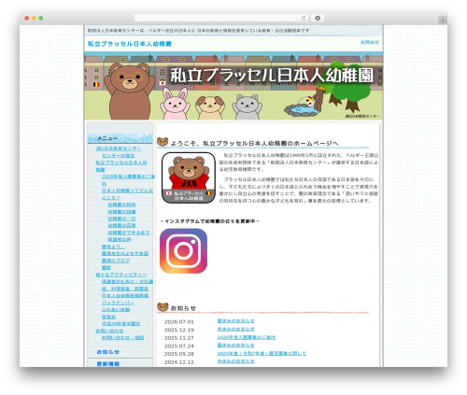Open ふれあい体験 sidebar link
The height and width of the screenshot is (395, 467).
[x=116, y=309]
